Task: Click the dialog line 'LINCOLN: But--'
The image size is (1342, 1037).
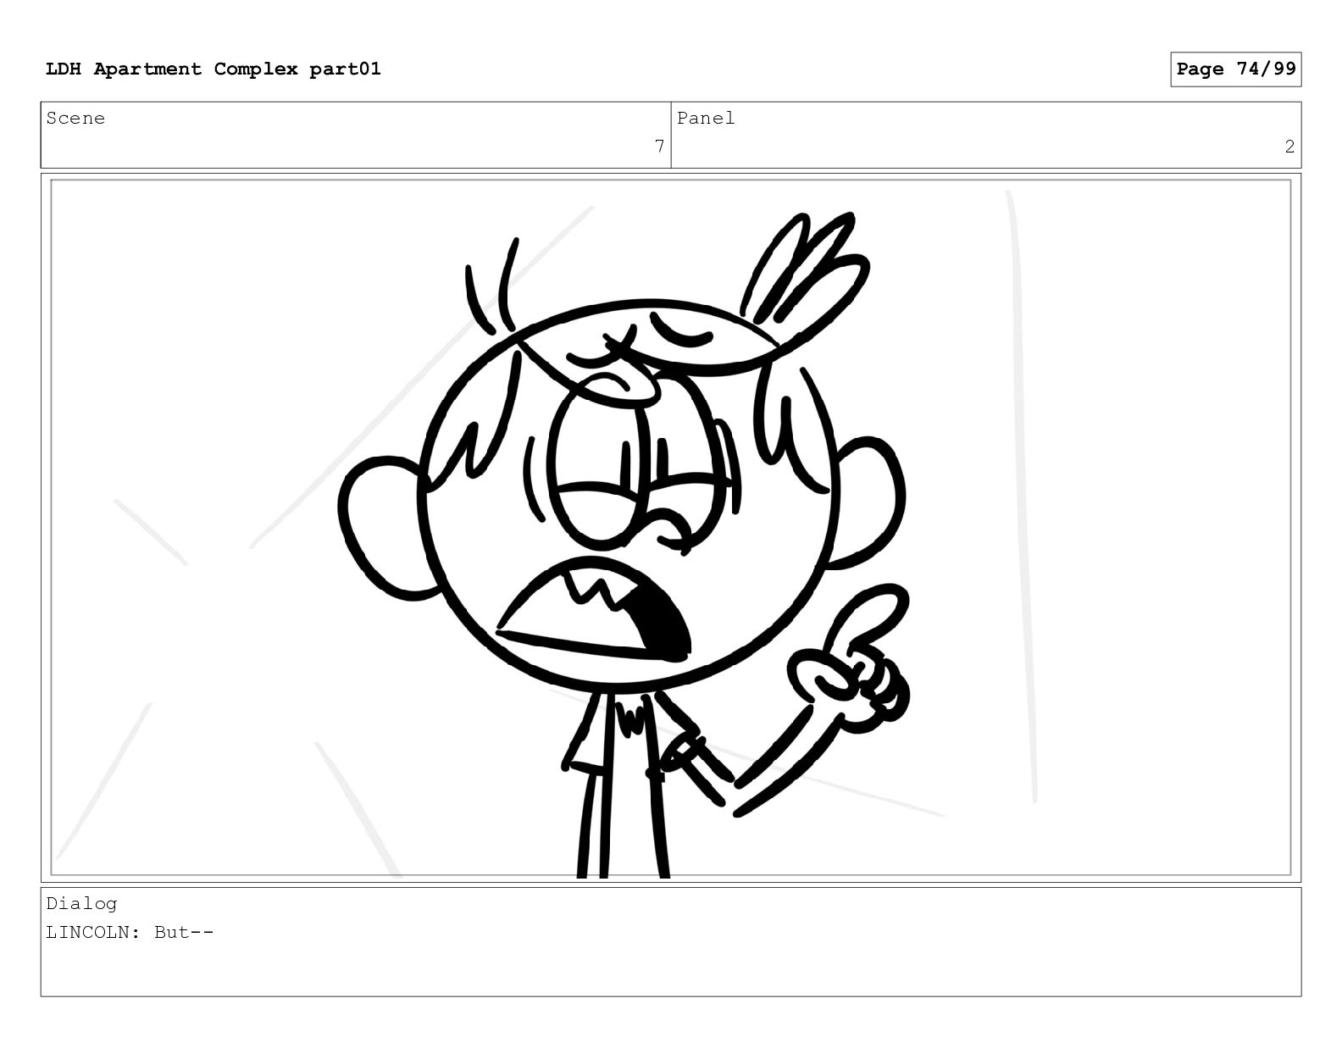Action: point(130,933)
